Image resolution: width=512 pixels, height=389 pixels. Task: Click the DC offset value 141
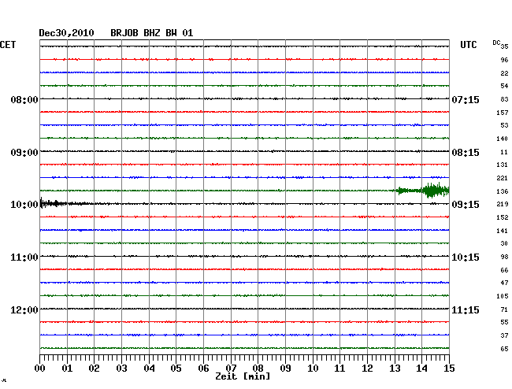point(503,231)
